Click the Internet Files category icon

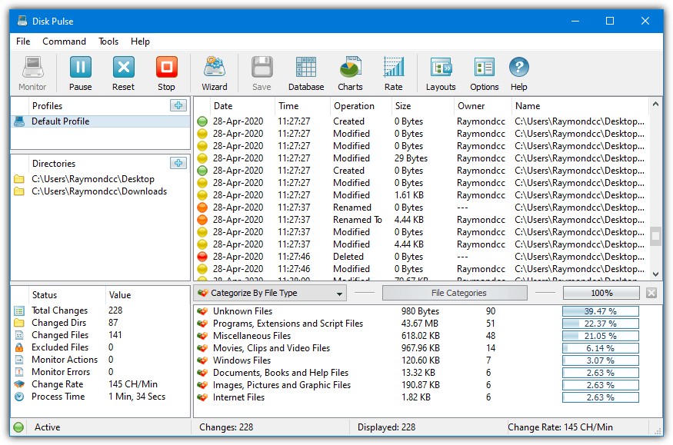click(202, 397)
